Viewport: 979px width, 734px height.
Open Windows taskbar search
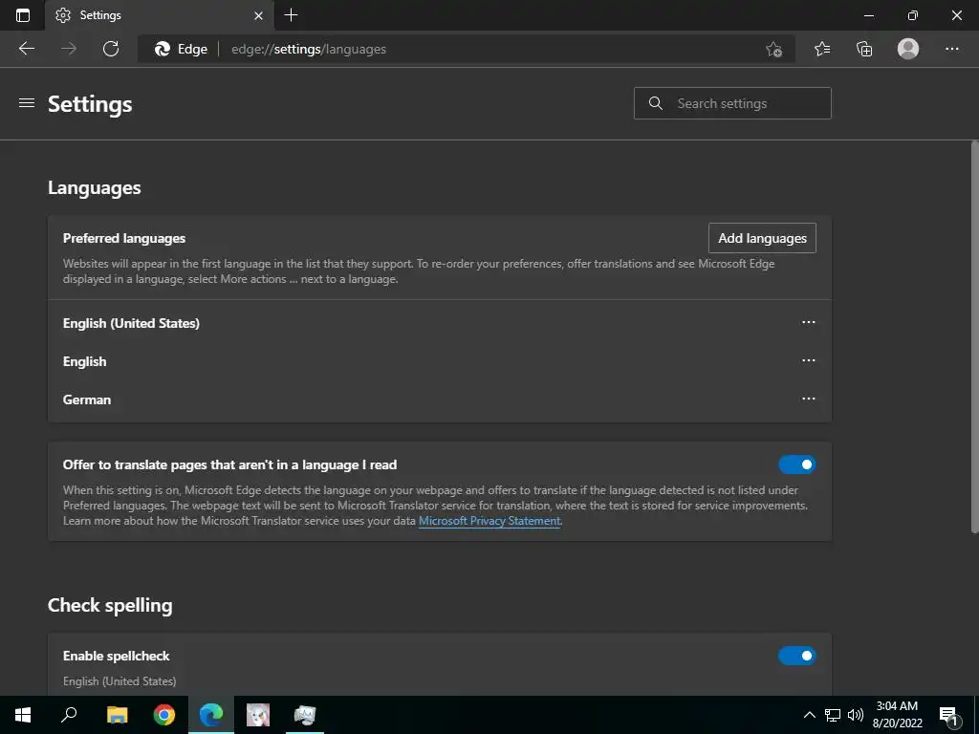click(x=69, y=715)
